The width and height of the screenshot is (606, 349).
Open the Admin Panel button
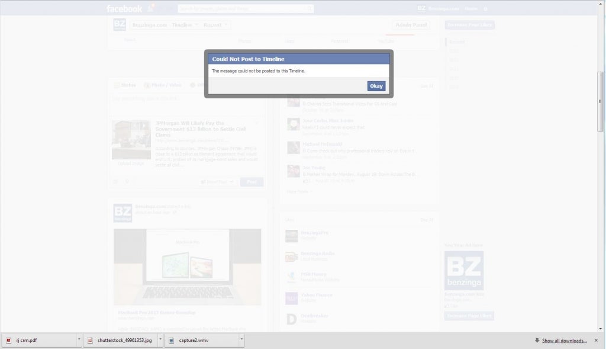[411, 25]
